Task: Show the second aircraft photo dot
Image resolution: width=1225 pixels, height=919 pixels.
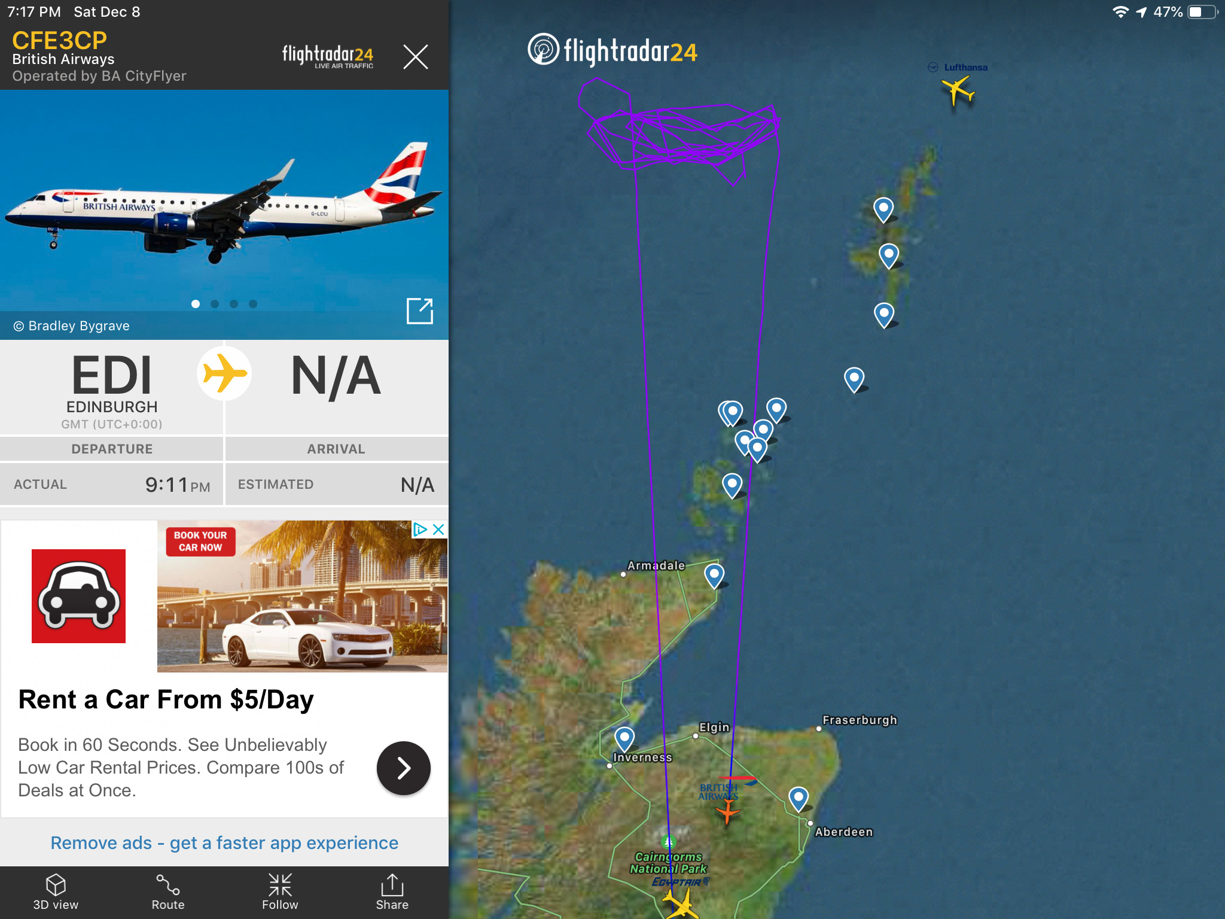Action: pos(215,304)
